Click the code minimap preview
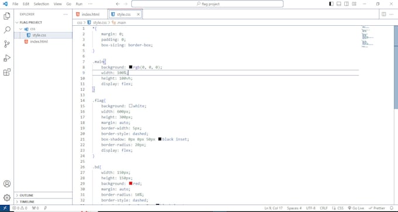Screen dimensions: 398x212 coord(368,37)
